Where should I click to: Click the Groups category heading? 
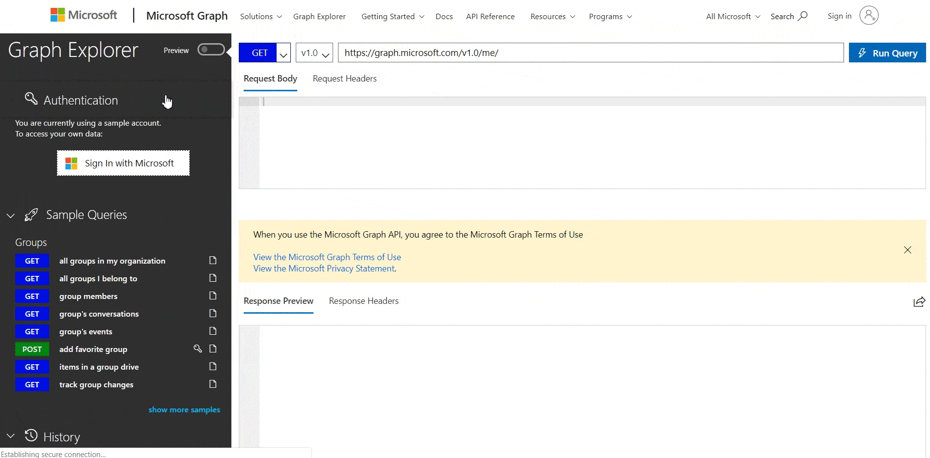coord(31,242)
